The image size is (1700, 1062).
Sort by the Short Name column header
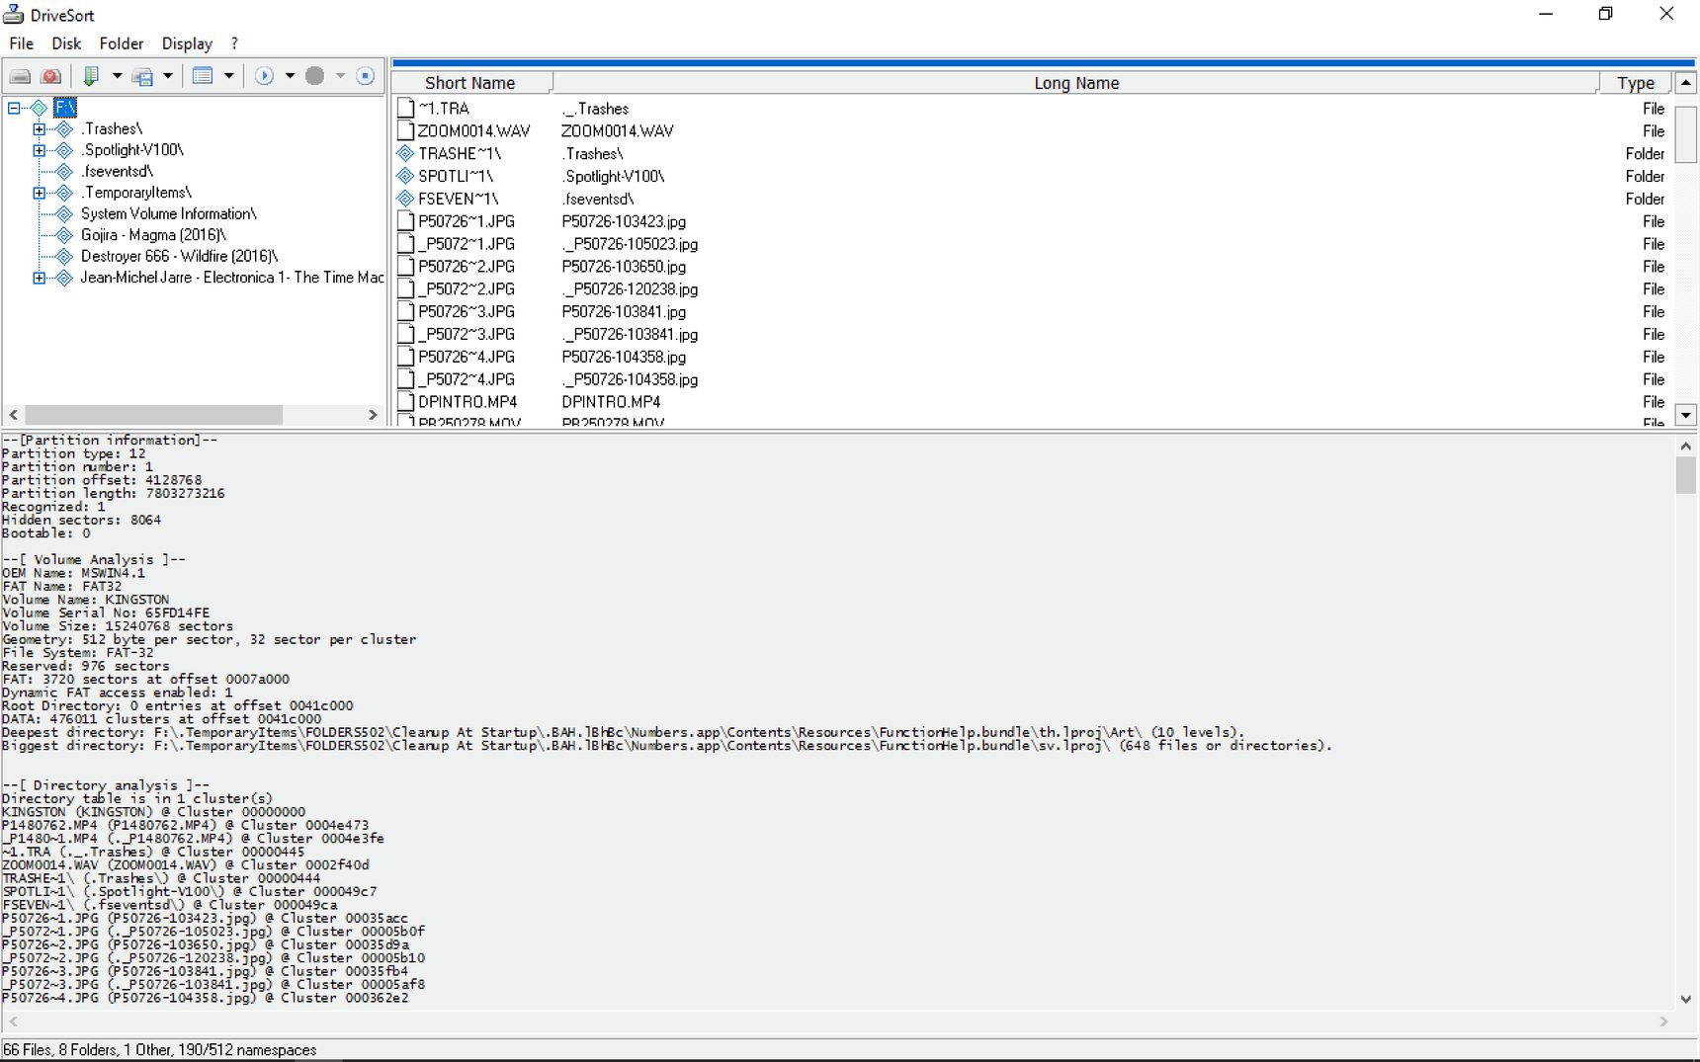tap(470, 83)
